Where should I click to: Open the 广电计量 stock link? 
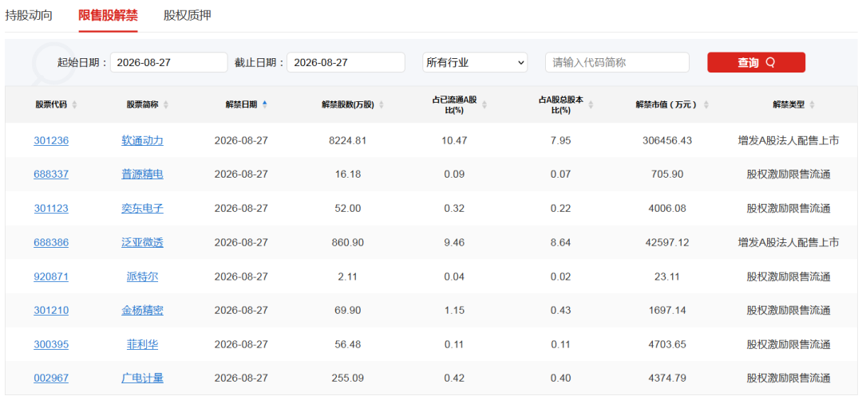[x=142, y=378]
